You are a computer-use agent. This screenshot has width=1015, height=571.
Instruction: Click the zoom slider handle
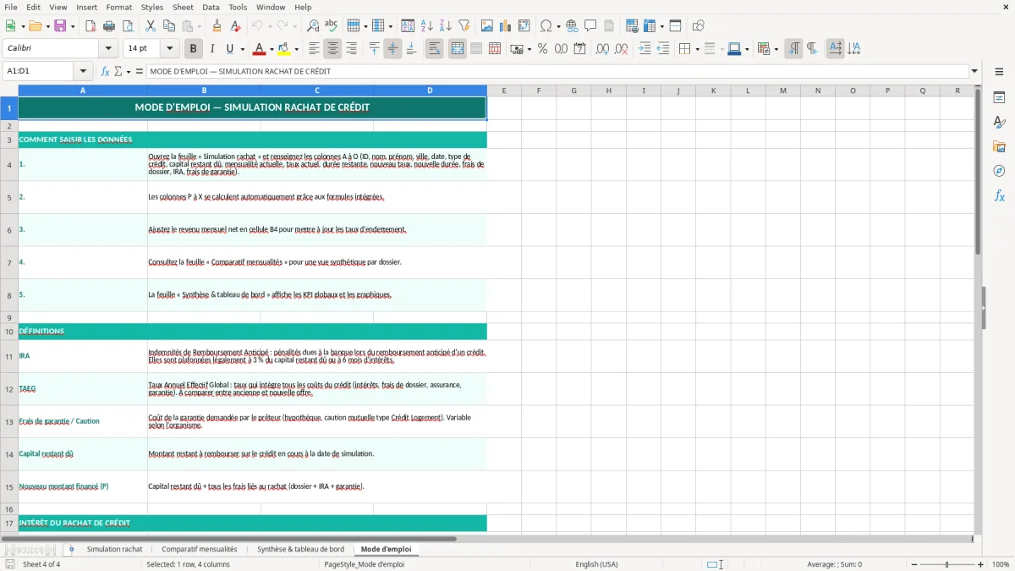946,564
